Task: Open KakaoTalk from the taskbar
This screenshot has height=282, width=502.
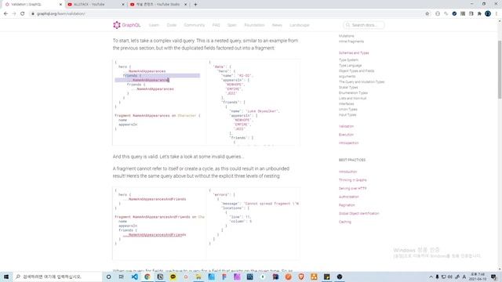Action: point(173,277)
